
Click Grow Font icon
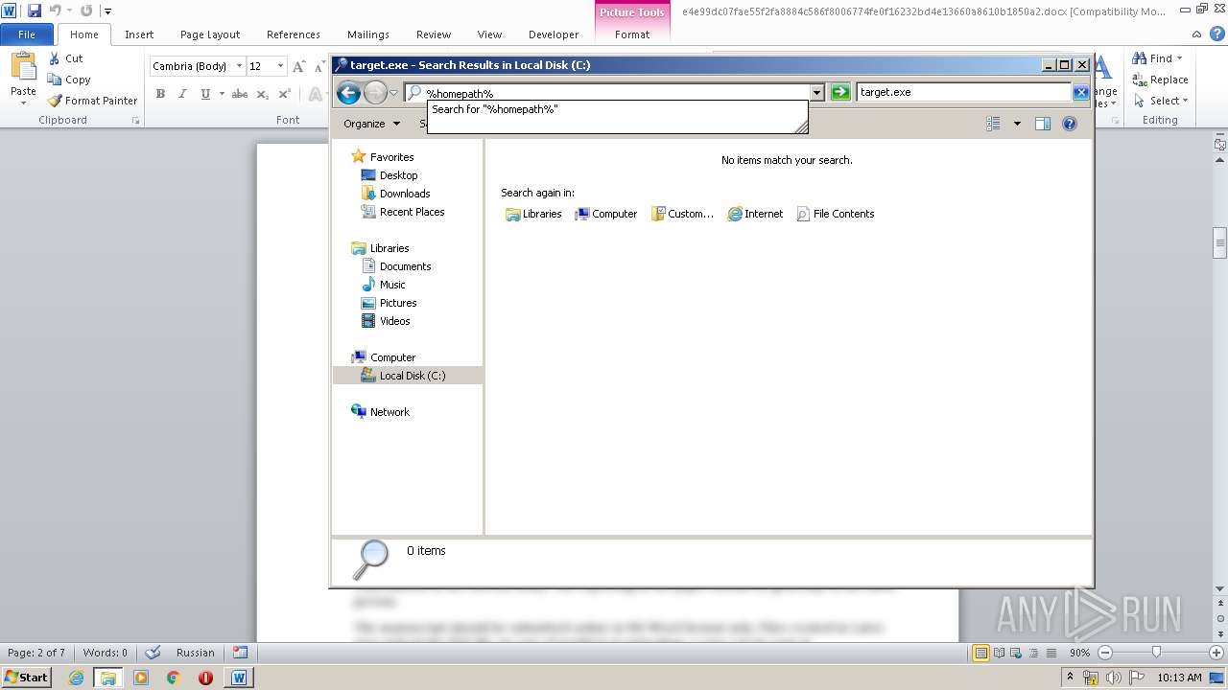(x=299, y=66)
